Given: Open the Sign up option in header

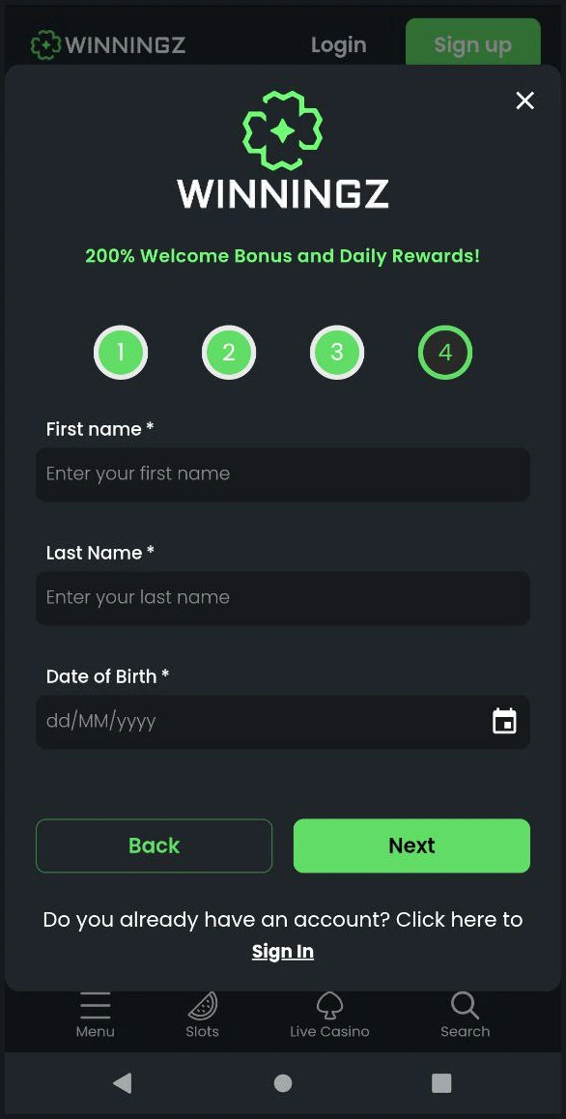Looking at the screenshot, I should (472, 44).
